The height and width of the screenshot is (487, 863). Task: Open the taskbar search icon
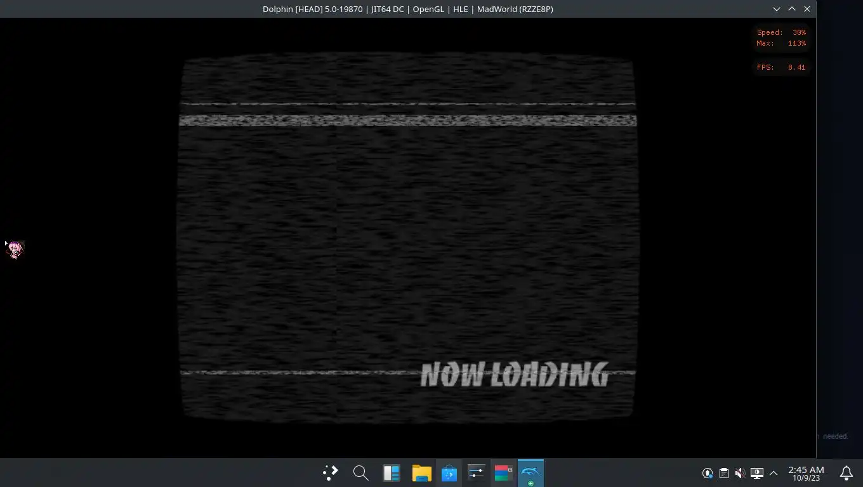[x=360, y=473]
